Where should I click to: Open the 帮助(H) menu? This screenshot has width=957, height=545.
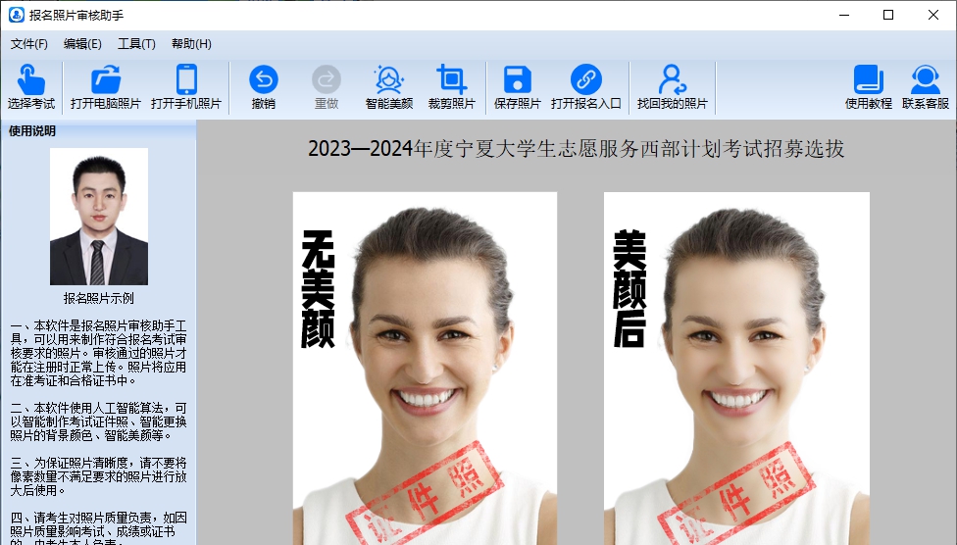[191, 44]
